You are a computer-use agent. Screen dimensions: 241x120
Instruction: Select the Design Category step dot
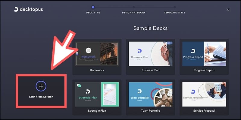point(134,7)
